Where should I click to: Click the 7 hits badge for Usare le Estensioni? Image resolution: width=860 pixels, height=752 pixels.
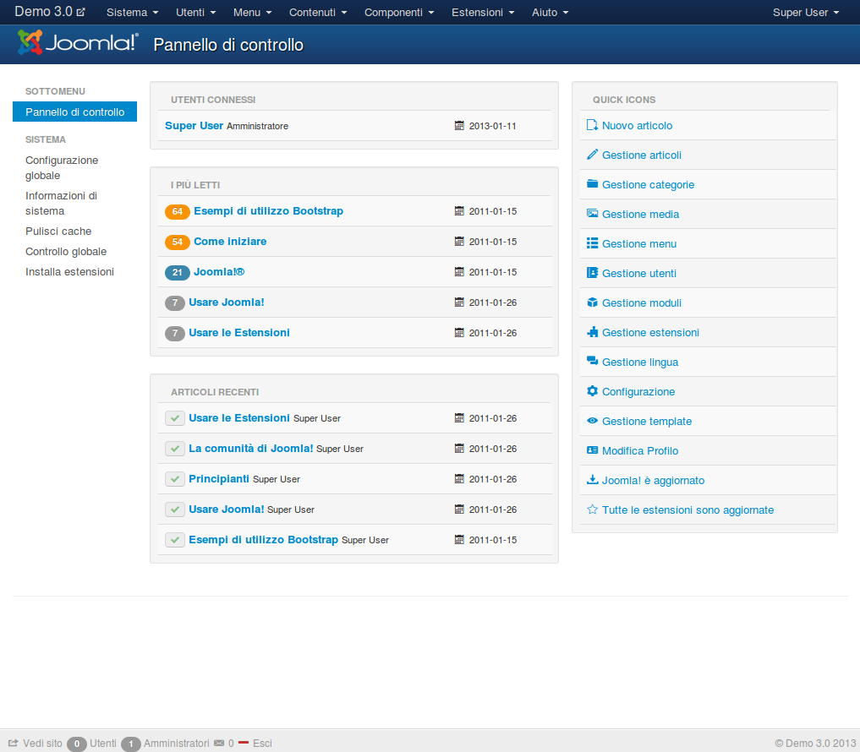coord(175,333)
